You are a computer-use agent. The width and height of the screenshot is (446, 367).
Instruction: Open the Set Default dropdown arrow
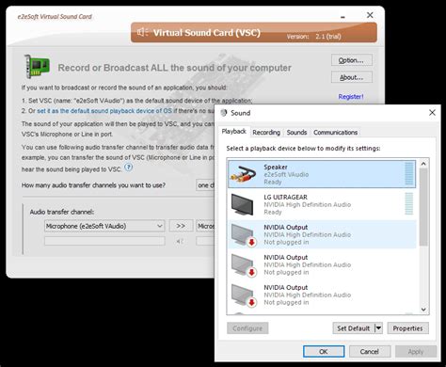pyautogui.click(x=378, y=328)
